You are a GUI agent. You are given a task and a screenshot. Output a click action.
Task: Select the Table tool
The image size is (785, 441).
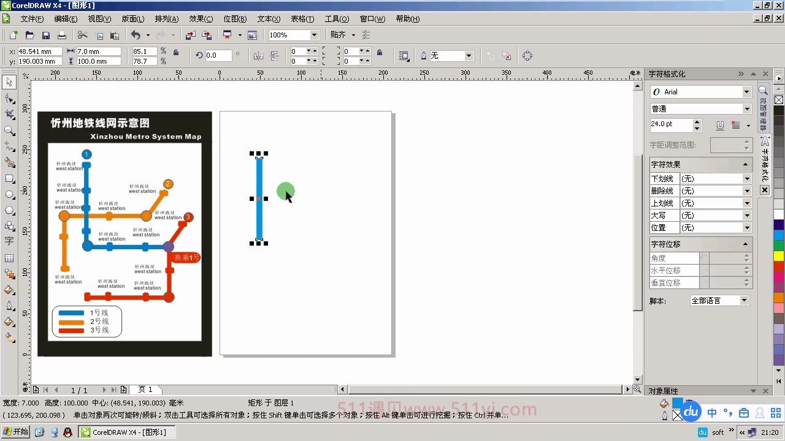9,257
